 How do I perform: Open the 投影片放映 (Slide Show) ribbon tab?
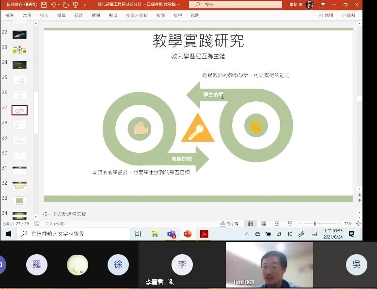[137, 16]
